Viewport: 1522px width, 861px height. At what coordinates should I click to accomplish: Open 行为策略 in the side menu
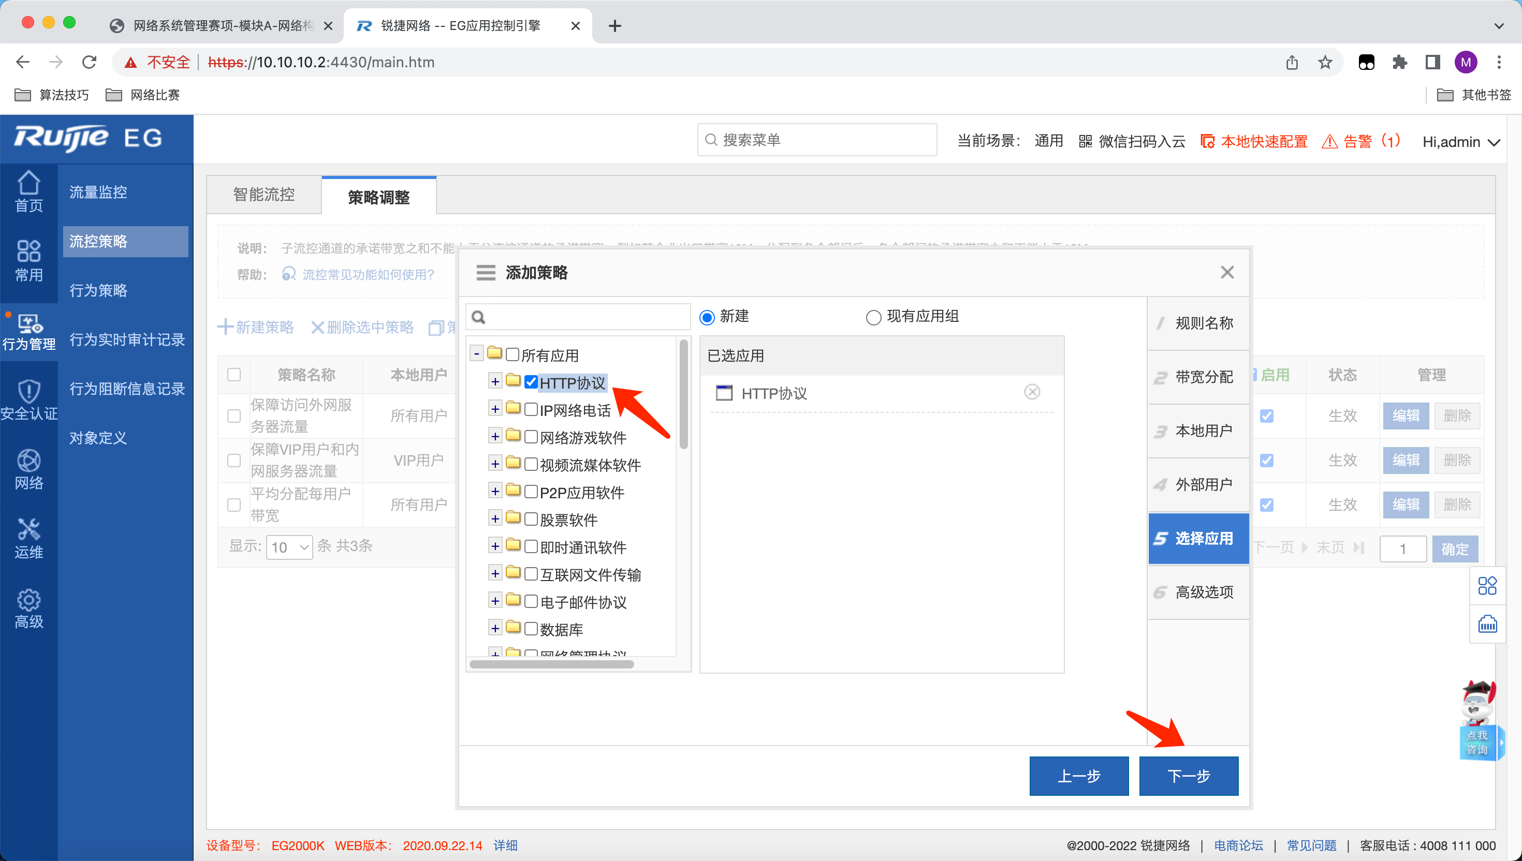(x=98, y=290)
